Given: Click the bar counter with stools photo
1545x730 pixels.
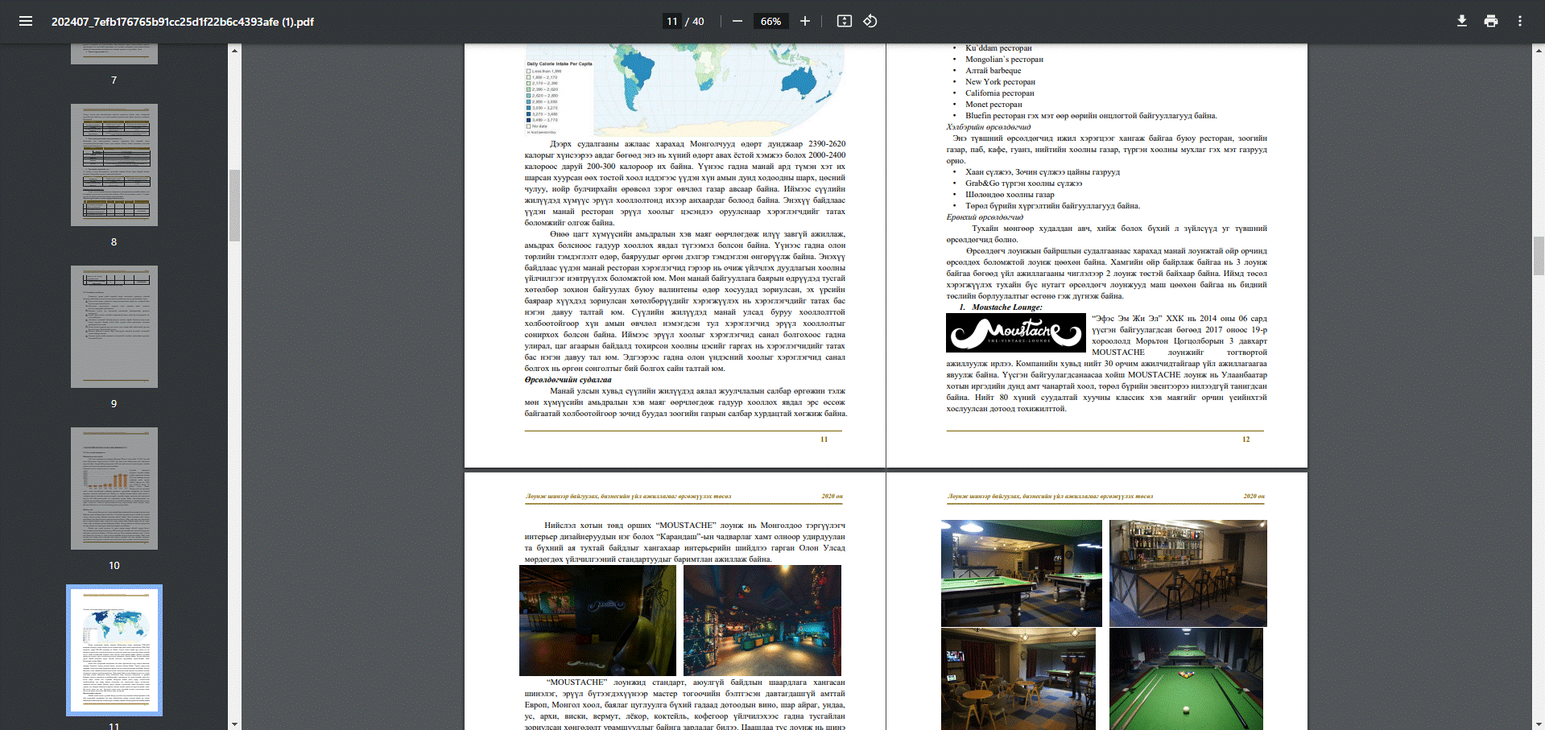Looking at the screenshot, I should coord(1188,573).
